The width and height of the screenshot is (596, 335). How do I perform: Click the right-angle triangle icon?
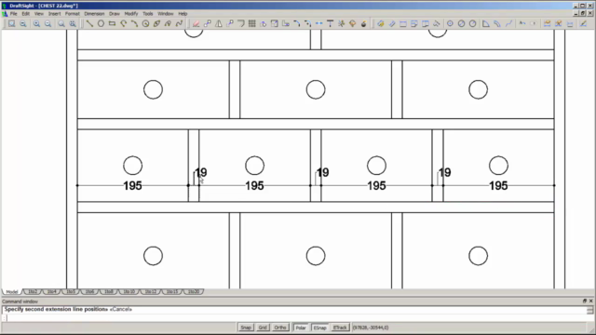tap(486, 23)
